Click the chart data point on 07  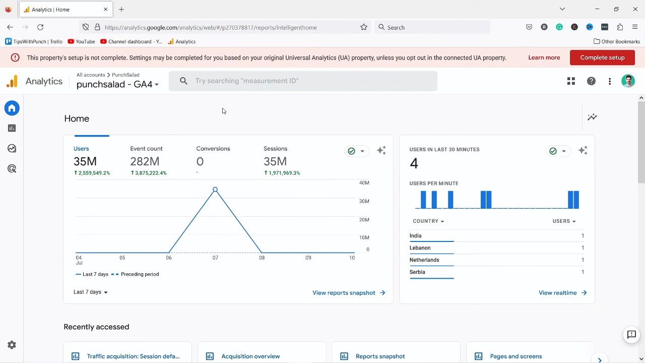(215, 190)
